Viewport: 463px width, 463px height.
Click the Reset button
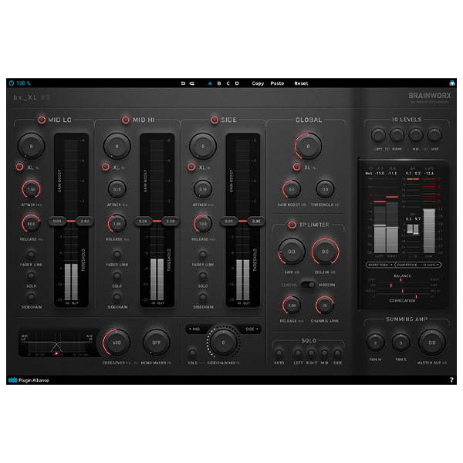(x=301, y=83)
